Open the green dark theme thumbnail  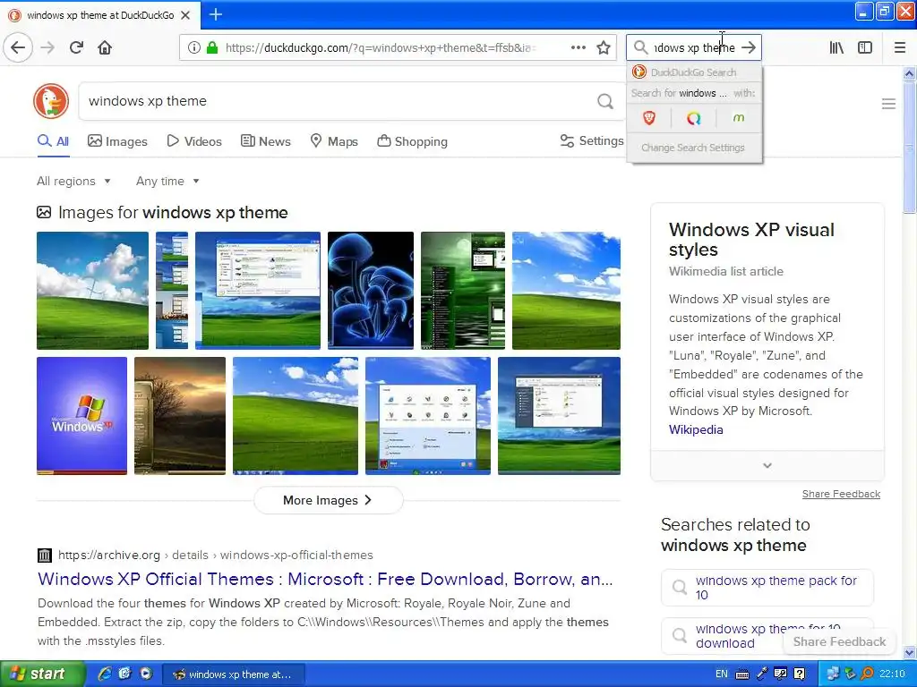[x=463, y=291]
